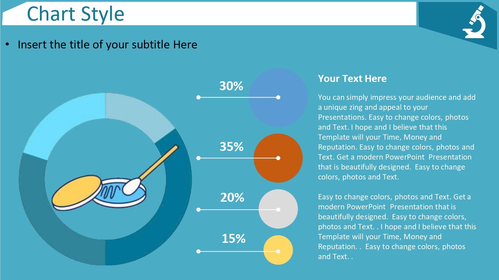
Task: Select the petri dish and swab illustration
Action: click(x=115, y=178)
